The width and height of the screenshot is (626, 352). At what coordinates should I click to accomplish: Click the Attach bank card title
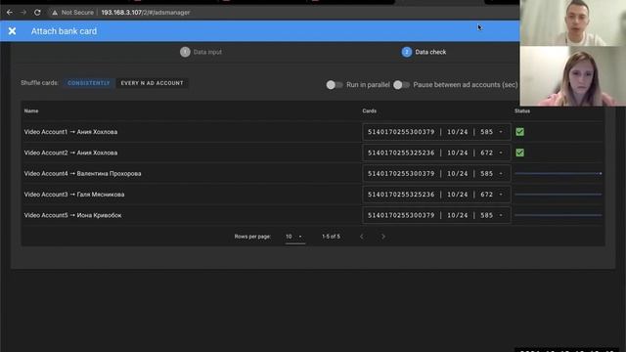[x=64, y=31]
